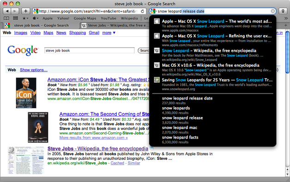Open Google Maps nav link

click(x=48, y=33)
